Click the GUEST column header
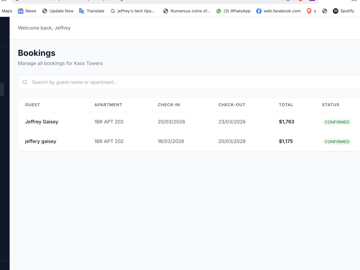Screen dimensions: 360x270 point(32,105)
